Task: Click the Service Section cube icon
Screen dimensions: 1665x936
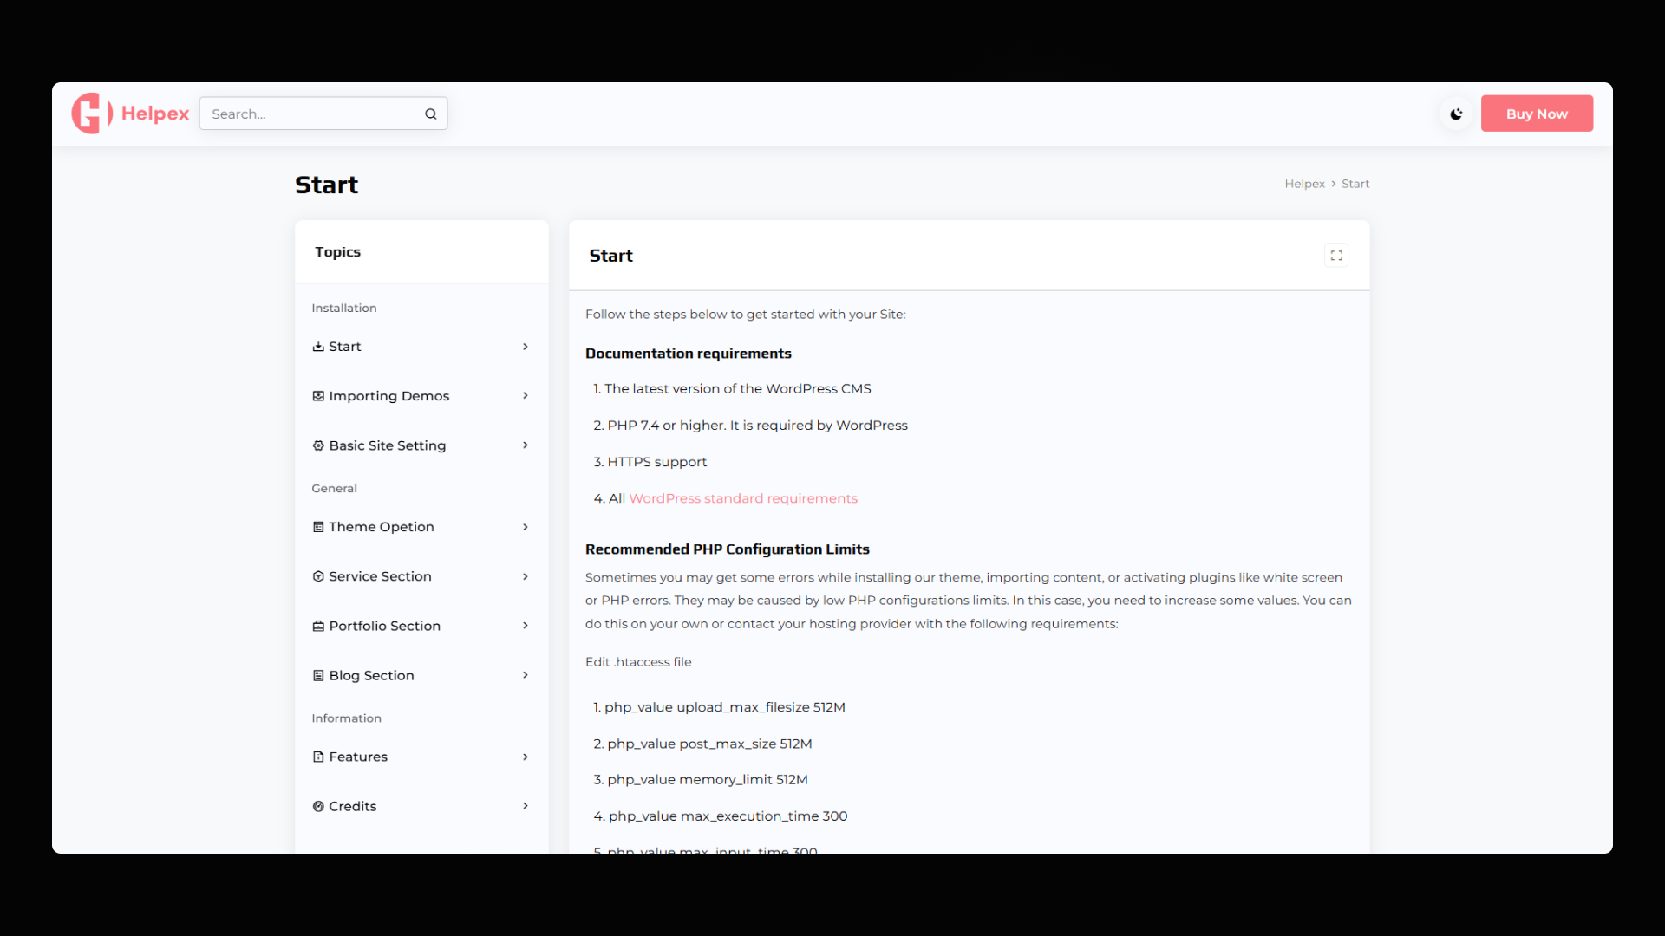Action: 318,576
